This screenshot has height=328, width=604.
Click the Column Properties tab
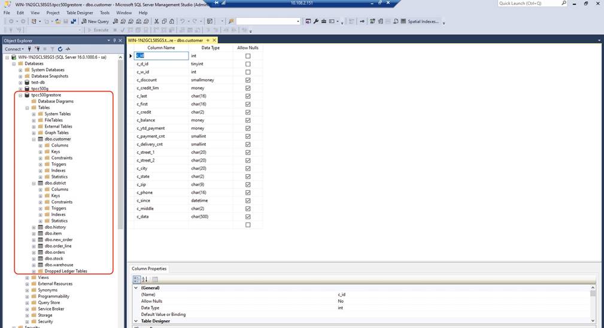coord(149,269)
